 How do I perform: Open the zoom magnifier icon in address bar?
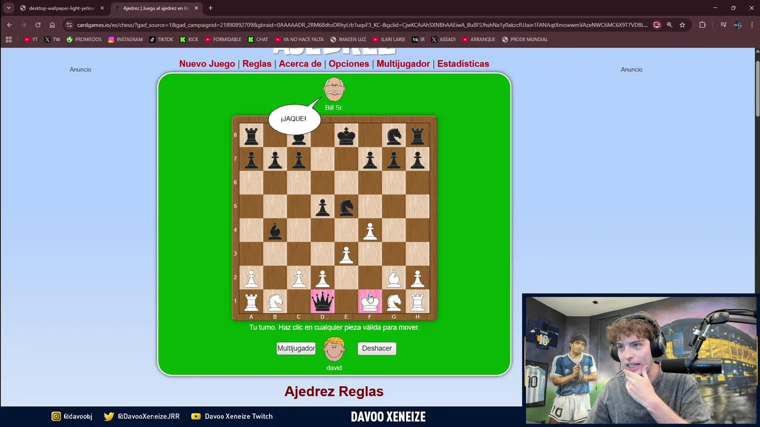coord(669,25)
